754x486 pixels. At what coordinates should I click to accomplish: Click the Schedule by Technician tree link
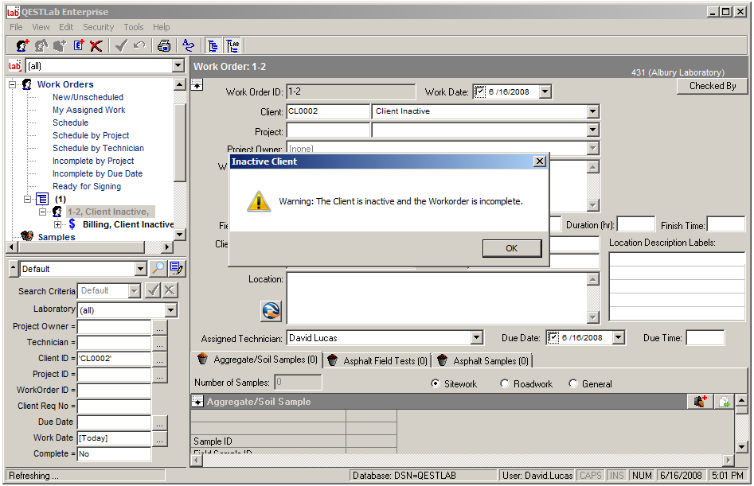pyautogui.click(x=98, y=148)
